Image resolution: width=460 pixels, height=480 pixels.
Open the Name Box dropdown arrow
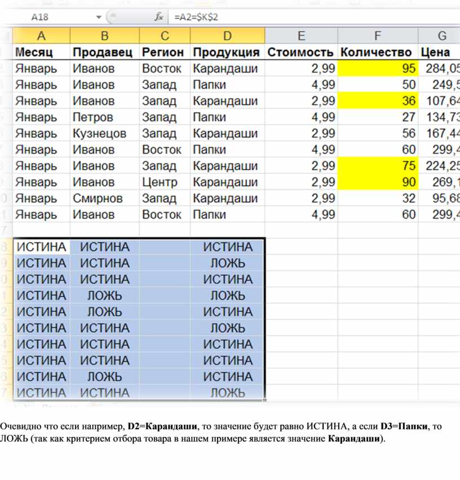coord(99,17)
